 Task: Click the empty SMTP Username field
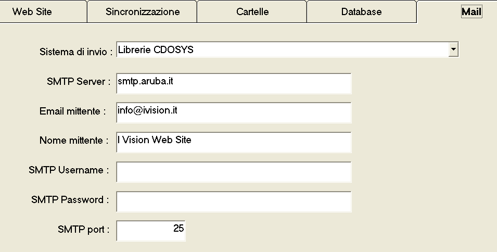click(234, 172)
